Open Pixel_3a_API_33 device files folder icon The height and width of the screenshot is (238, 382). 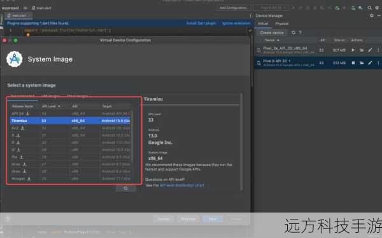(362, 50)
